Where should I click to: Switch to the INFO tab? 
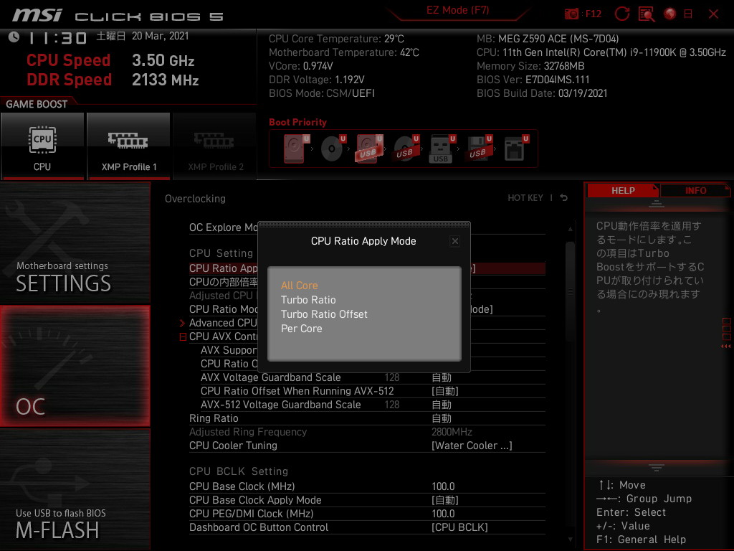point(695,191)
